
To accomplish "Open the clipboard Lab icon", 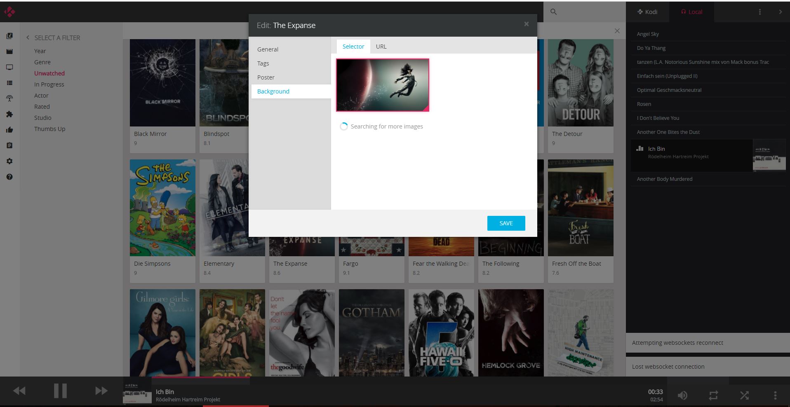I will point(9,145).
